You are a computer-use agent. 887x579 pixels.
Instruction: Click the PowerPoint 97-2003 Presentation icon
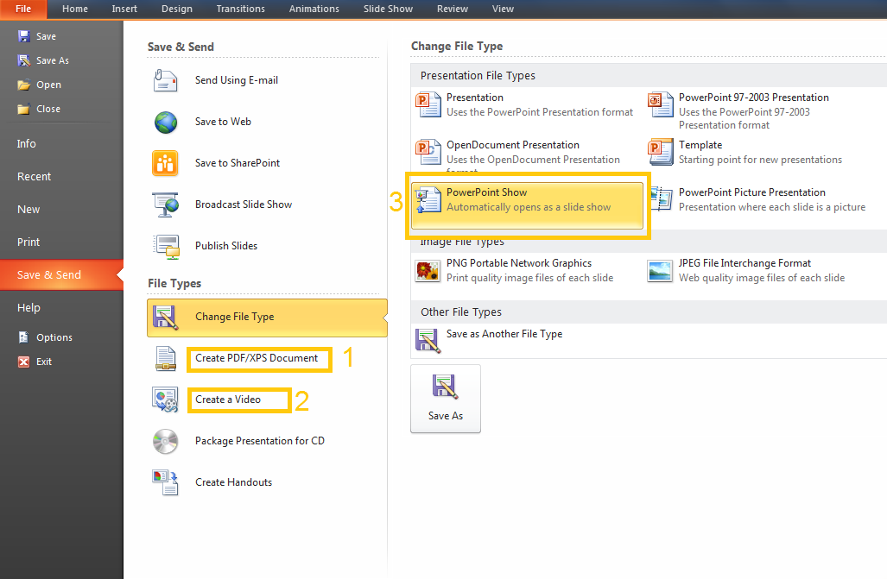pyautogui.click(x=661, y=104)
